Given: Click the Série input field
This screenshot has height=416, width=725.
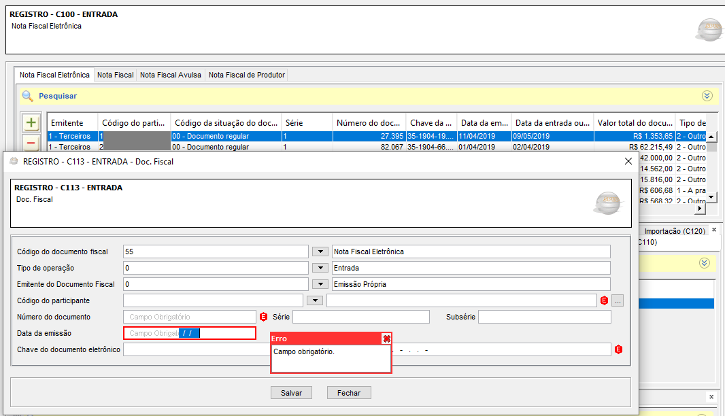Looking at the screenshot, I should click(360, 317).
